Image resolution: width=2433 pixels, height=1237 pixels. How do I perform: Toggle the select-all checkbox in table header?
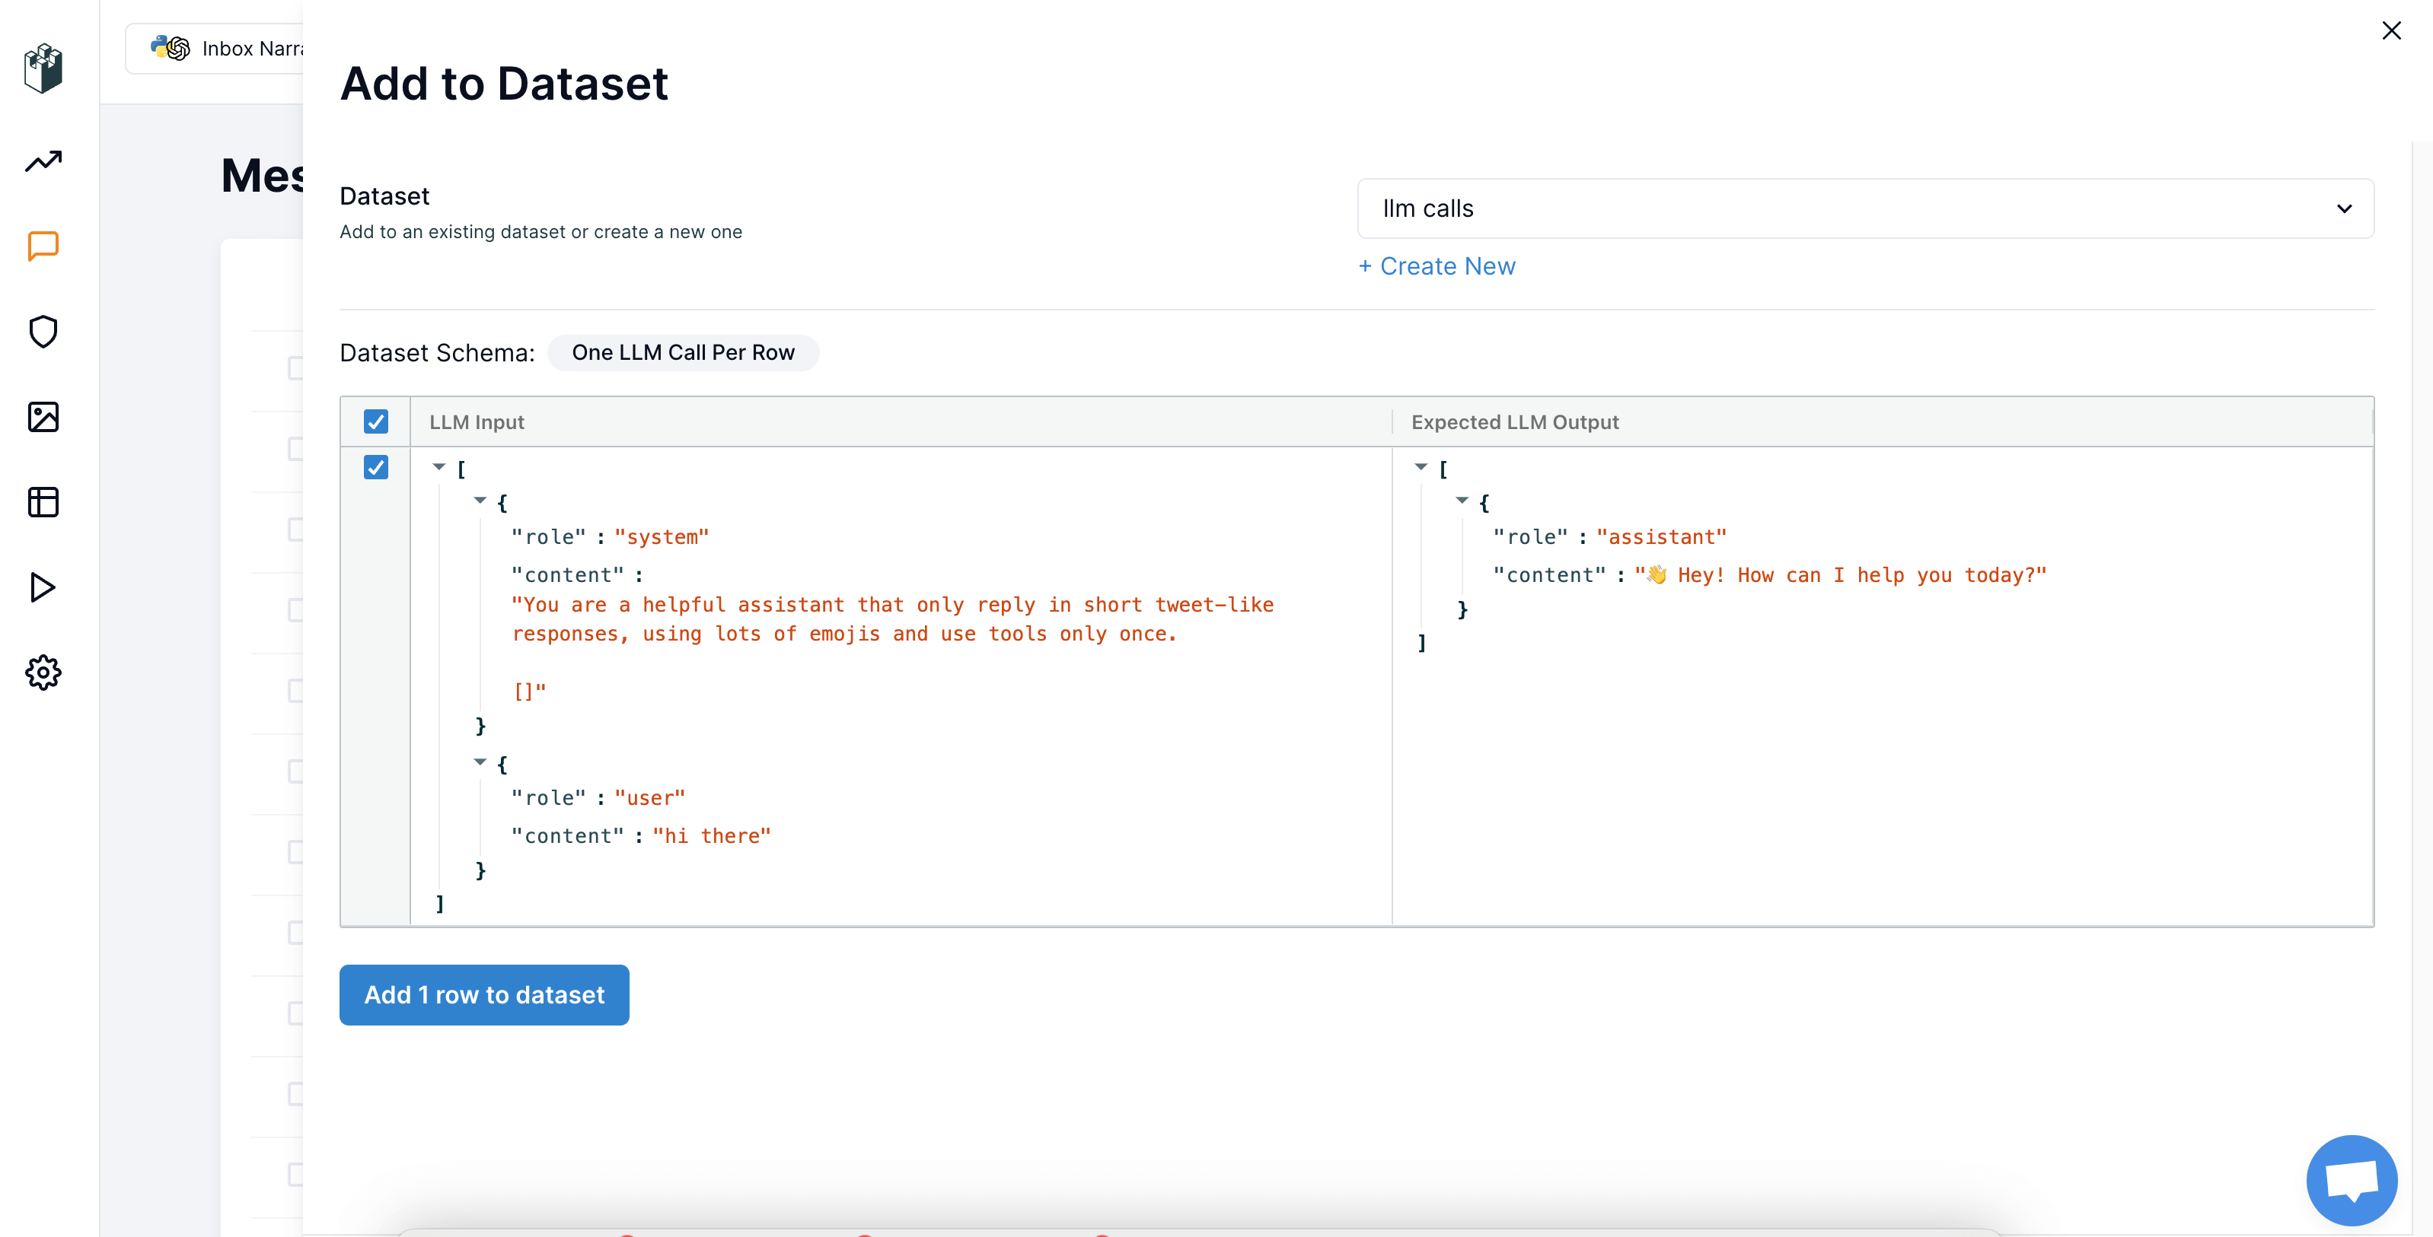click(x=376, y=421)
